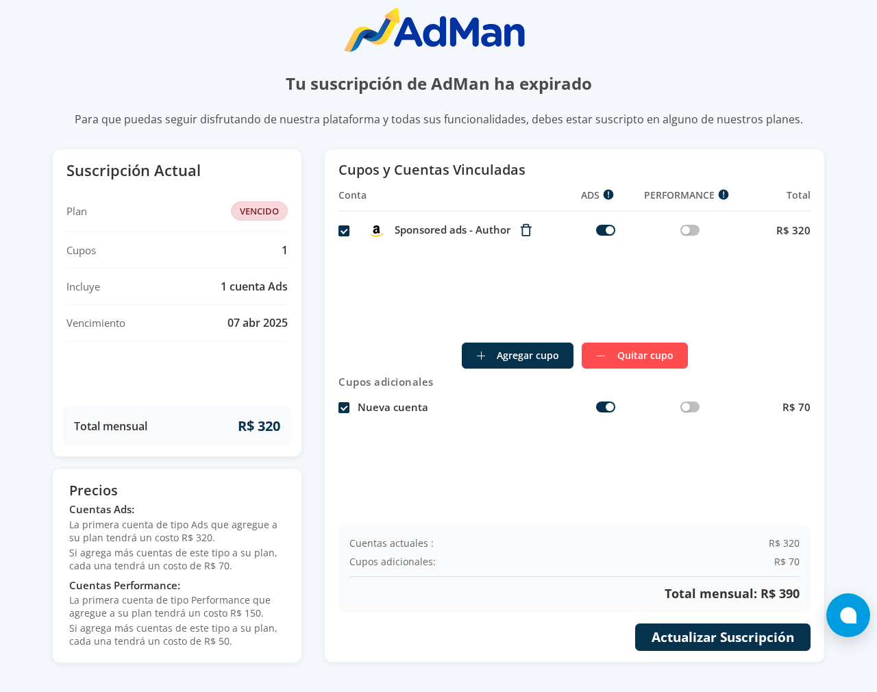
Task: Open the chat support bubble
Action: pyautogui.click(x=848, y=615)
